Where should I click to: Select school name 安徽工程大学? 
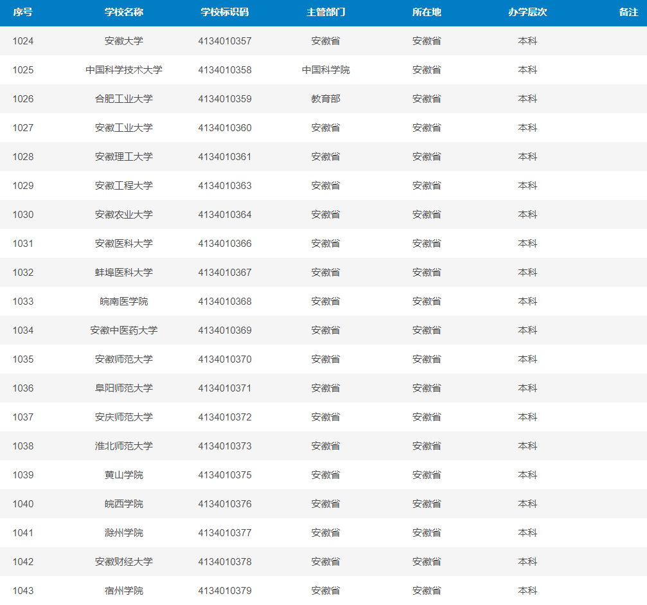[x=124, y=185]
